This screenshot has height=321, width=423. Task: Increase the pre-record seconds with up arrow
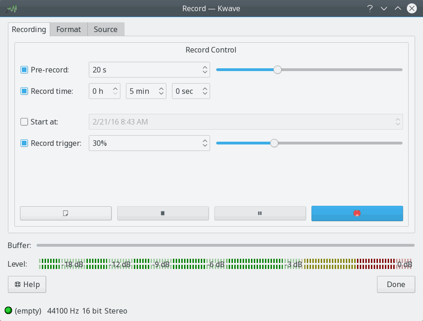pos(205,67)
